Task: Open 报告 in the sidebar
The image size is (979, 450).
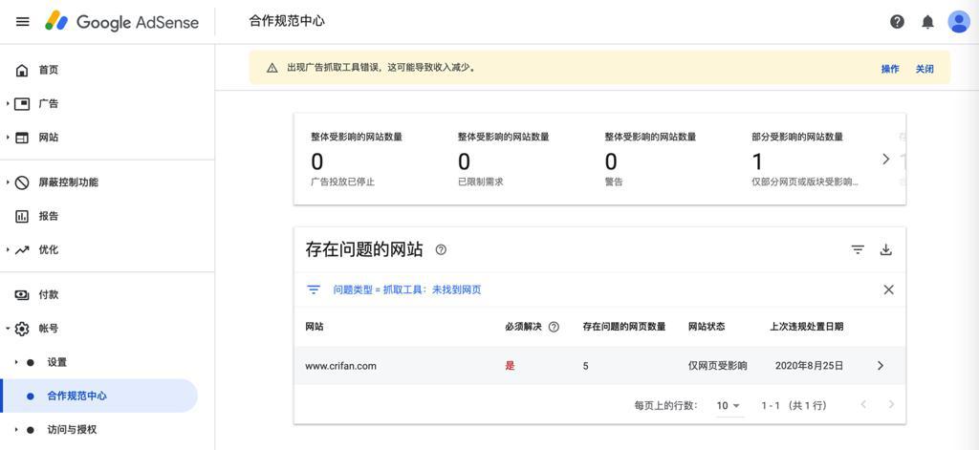Action: [x=48, y=216]
